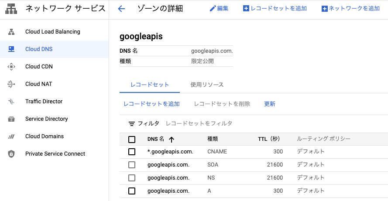Switch to the レコードセット tab
Viewport: 388px width, 201px height.
(149, 85)
